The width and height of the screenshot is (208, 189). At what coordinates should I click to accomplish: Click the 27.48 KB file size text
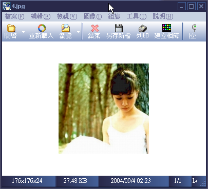coord(75,181)
